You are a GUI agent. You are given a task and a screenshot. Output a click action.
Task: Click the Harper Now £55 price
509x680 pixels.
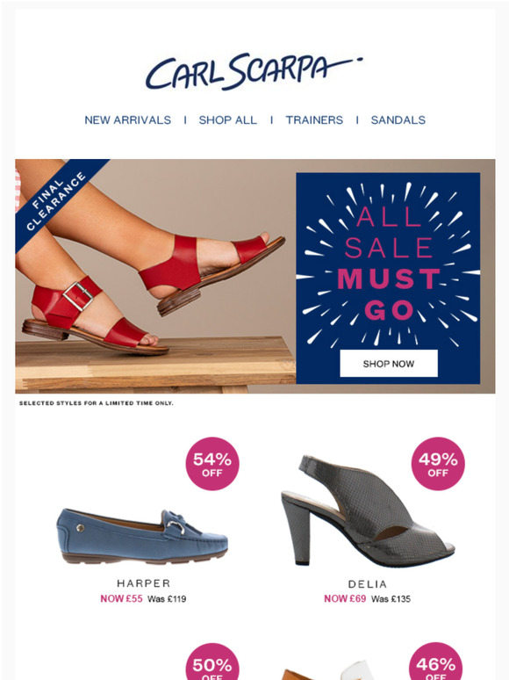tap(121, 598)
